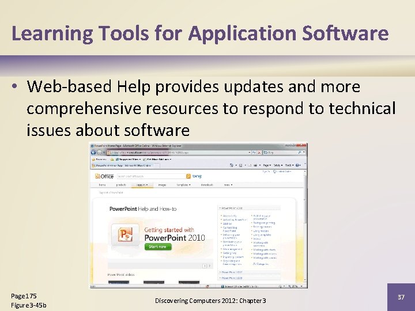Open second PowerPoint video thumbnail

pos(154,282)
